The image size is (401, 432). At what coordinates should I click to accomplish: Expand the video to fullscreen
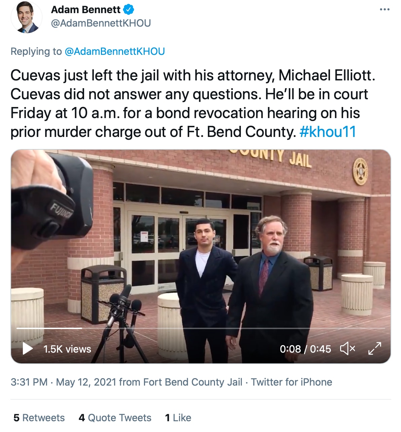374,349
